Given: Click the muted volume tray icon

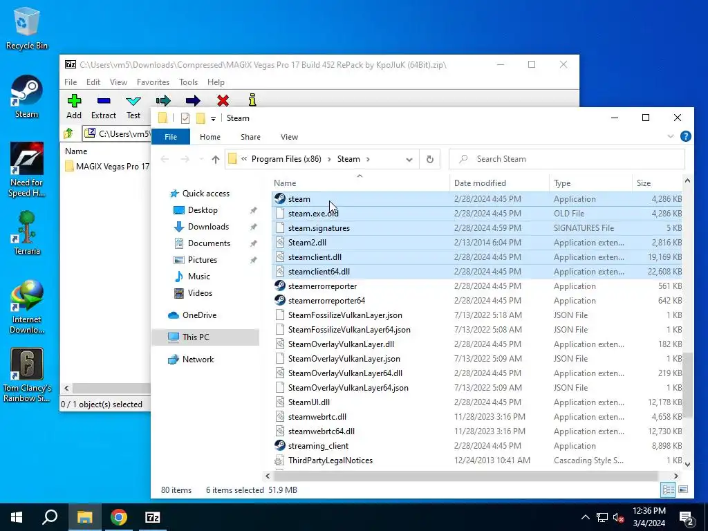Looking at the screenshot, I should [x=619, y=517].
